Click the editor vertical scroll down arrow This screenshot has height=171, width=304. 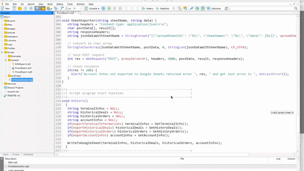tap(298, 151)
